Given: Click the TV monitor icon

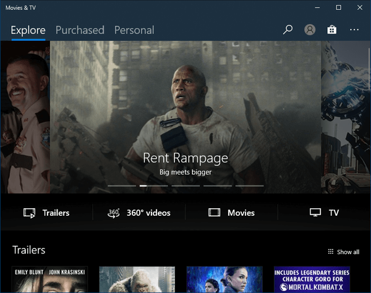Looking at the screenshot, I should 315,213.
